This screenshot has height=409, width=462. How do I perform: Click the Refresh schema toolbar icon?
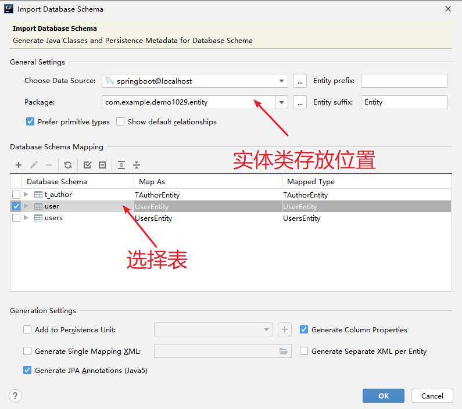(68, 165)
